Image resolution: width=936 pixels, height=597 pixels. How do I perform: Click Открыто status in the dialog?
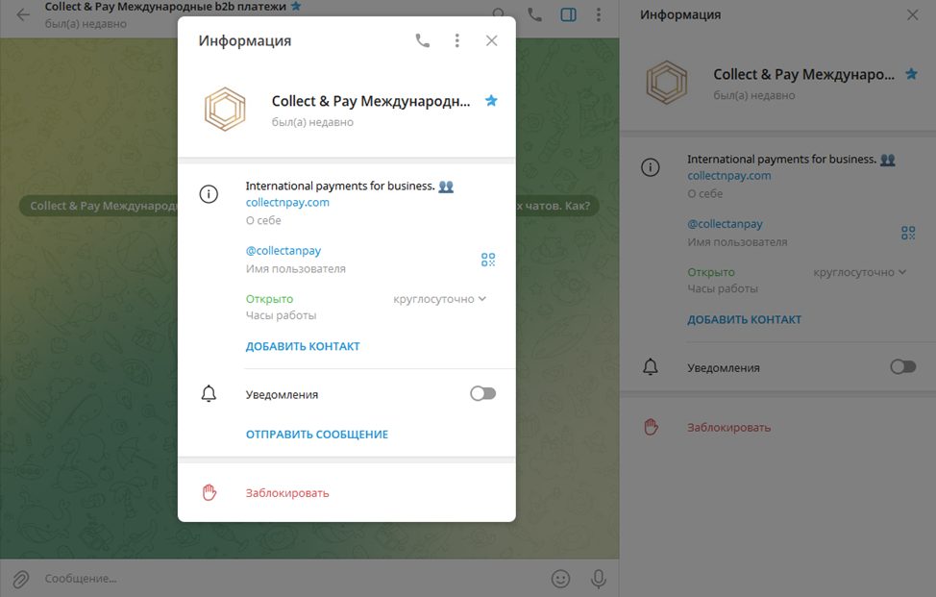pos(269,299)
